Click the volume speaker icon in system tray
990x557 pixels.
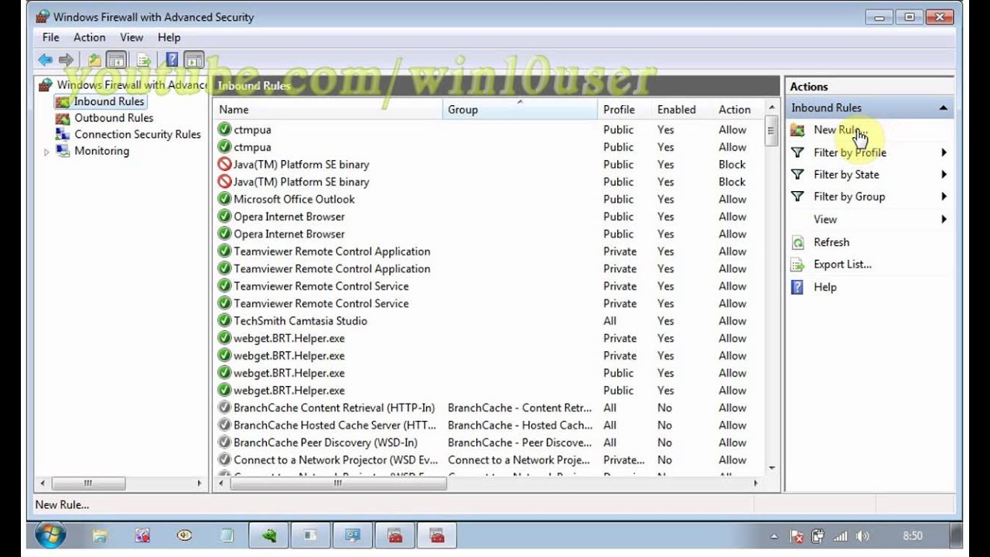pos(863,535)
